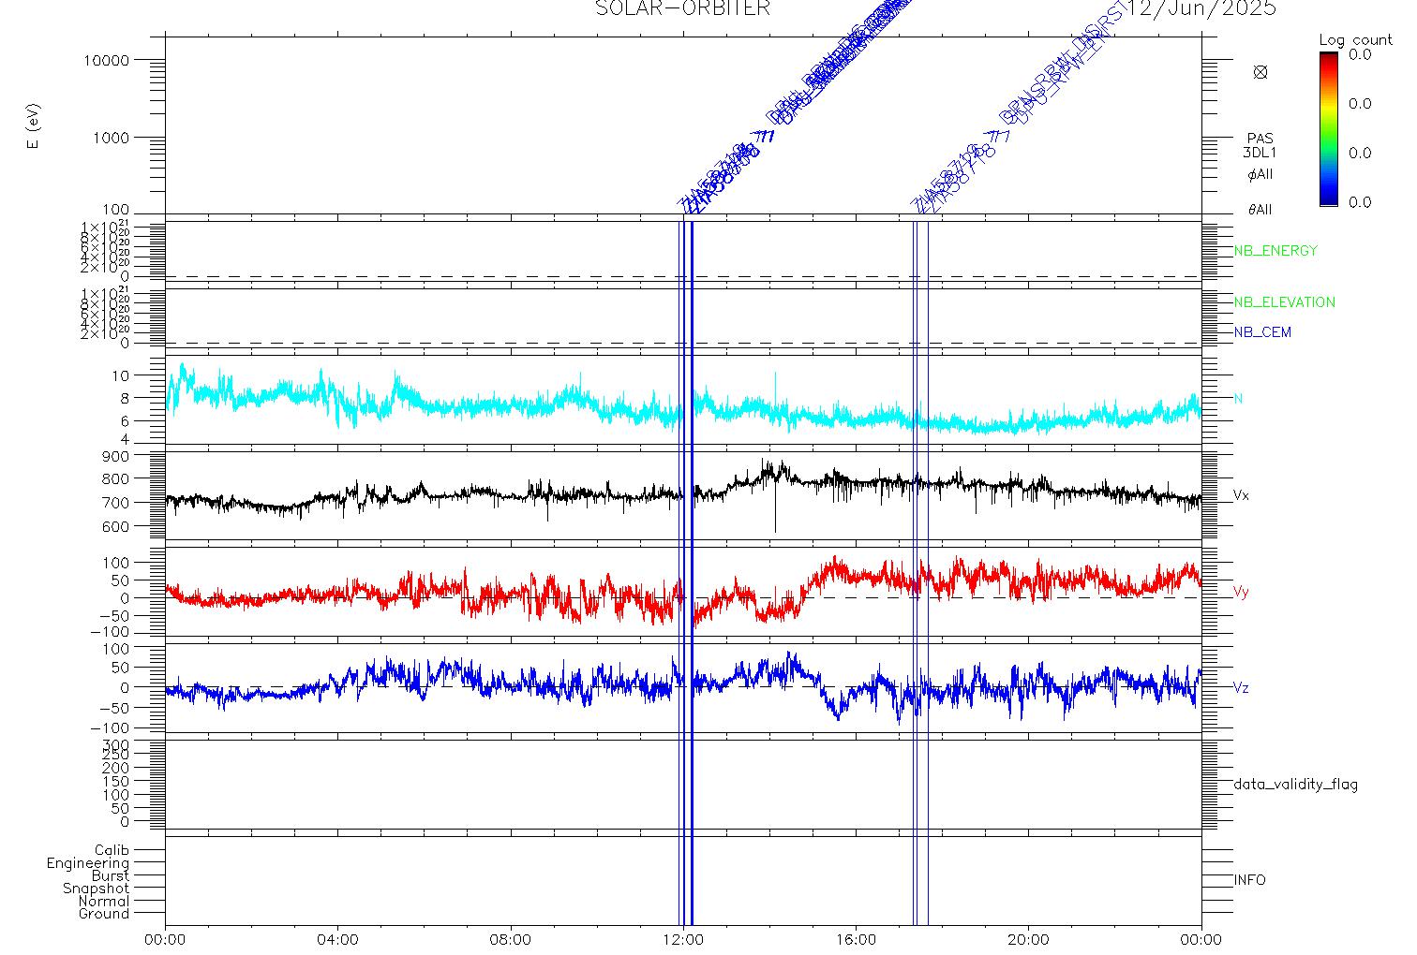Click the Engineering mode row label
This screenshot has width=1417, height=955.
click(88, 863)
